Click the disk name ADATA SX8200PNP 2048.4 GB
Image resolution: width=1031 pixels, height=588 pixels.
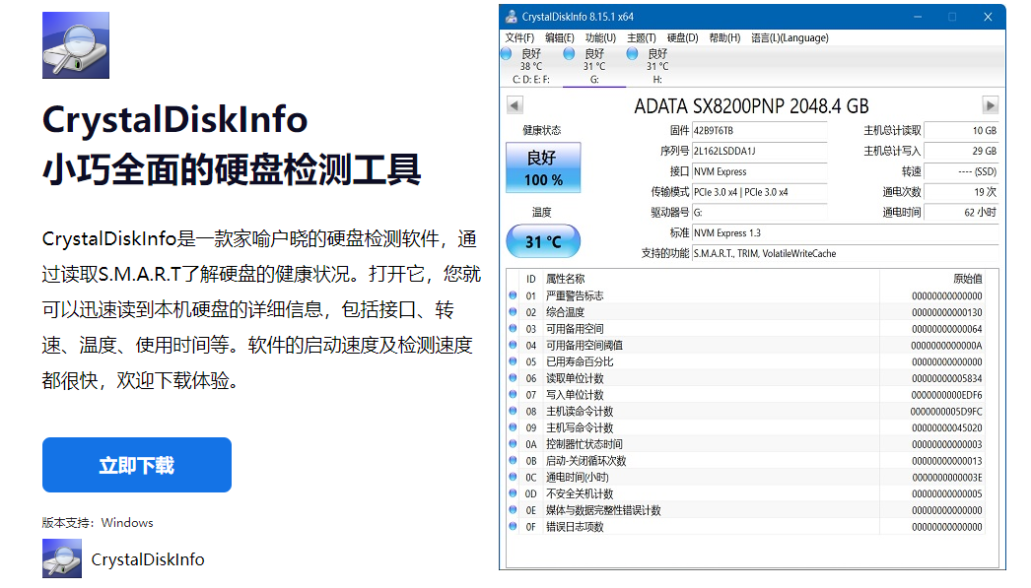tap(751, 105)
